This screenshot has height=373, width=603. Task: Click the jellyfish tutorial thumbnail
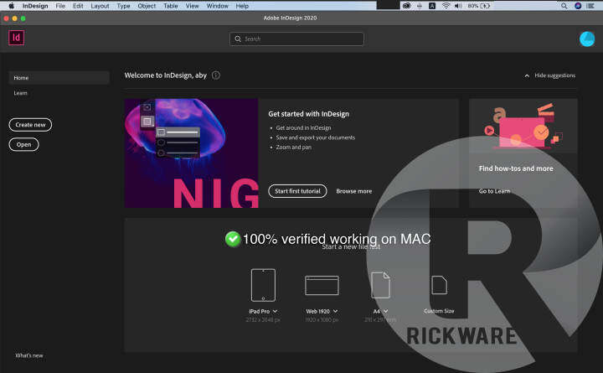pos(191,153)
